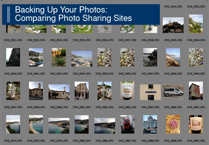This screenshot has height=145, width=209.
Task: Select the pebbles photo IMG_0945.JPG
Action: [104, 57]
